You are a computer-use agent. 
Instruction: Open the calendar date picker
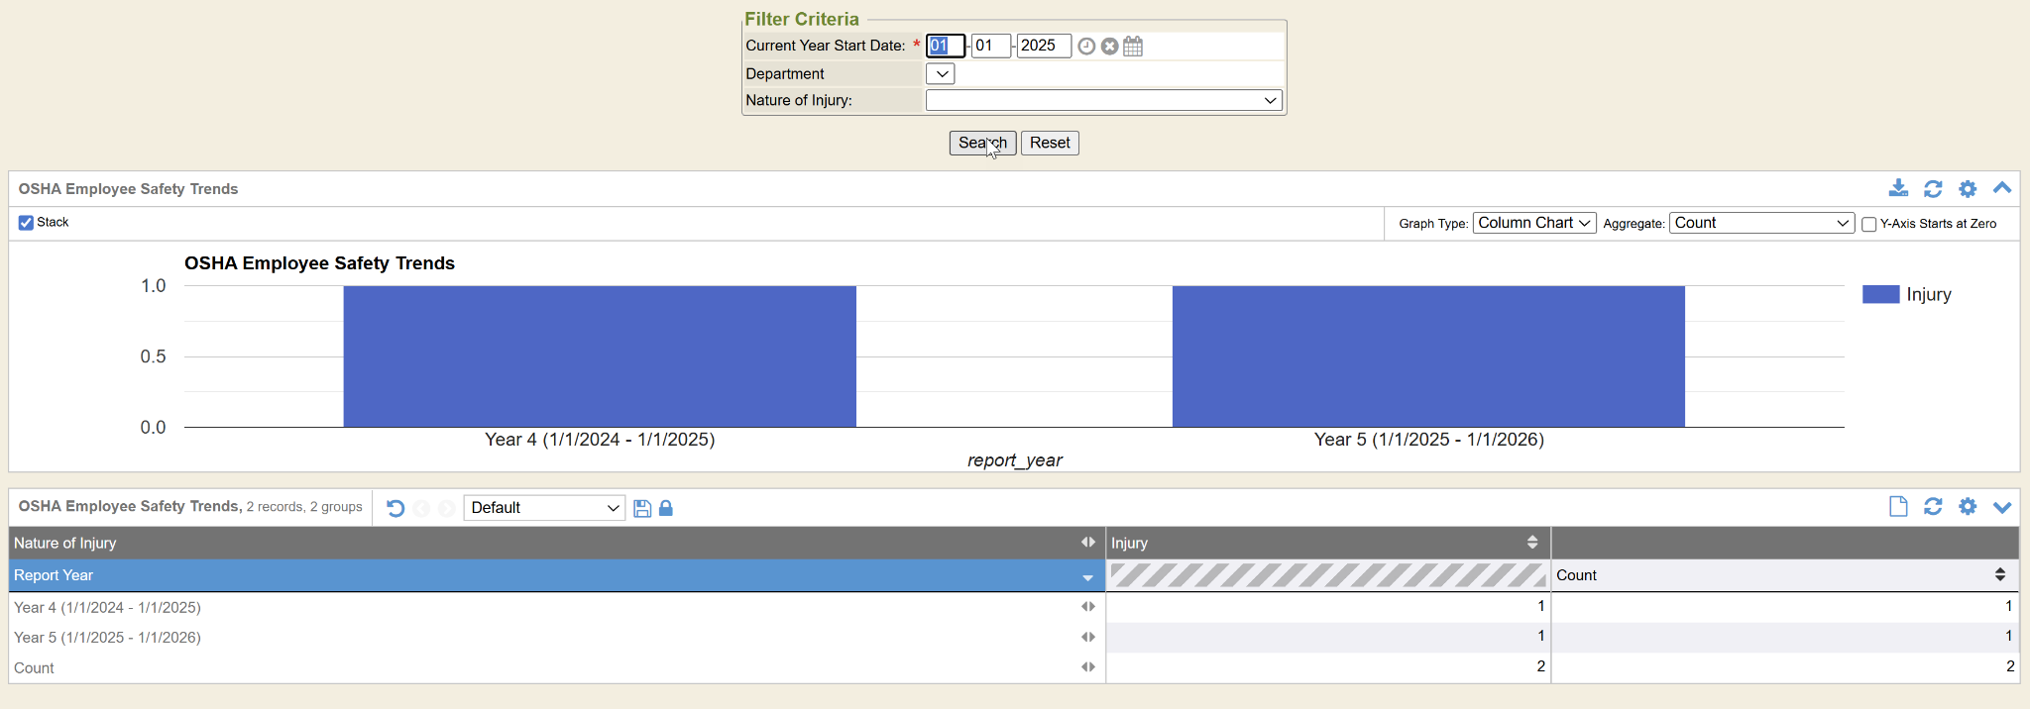(x=1133, y=47)
